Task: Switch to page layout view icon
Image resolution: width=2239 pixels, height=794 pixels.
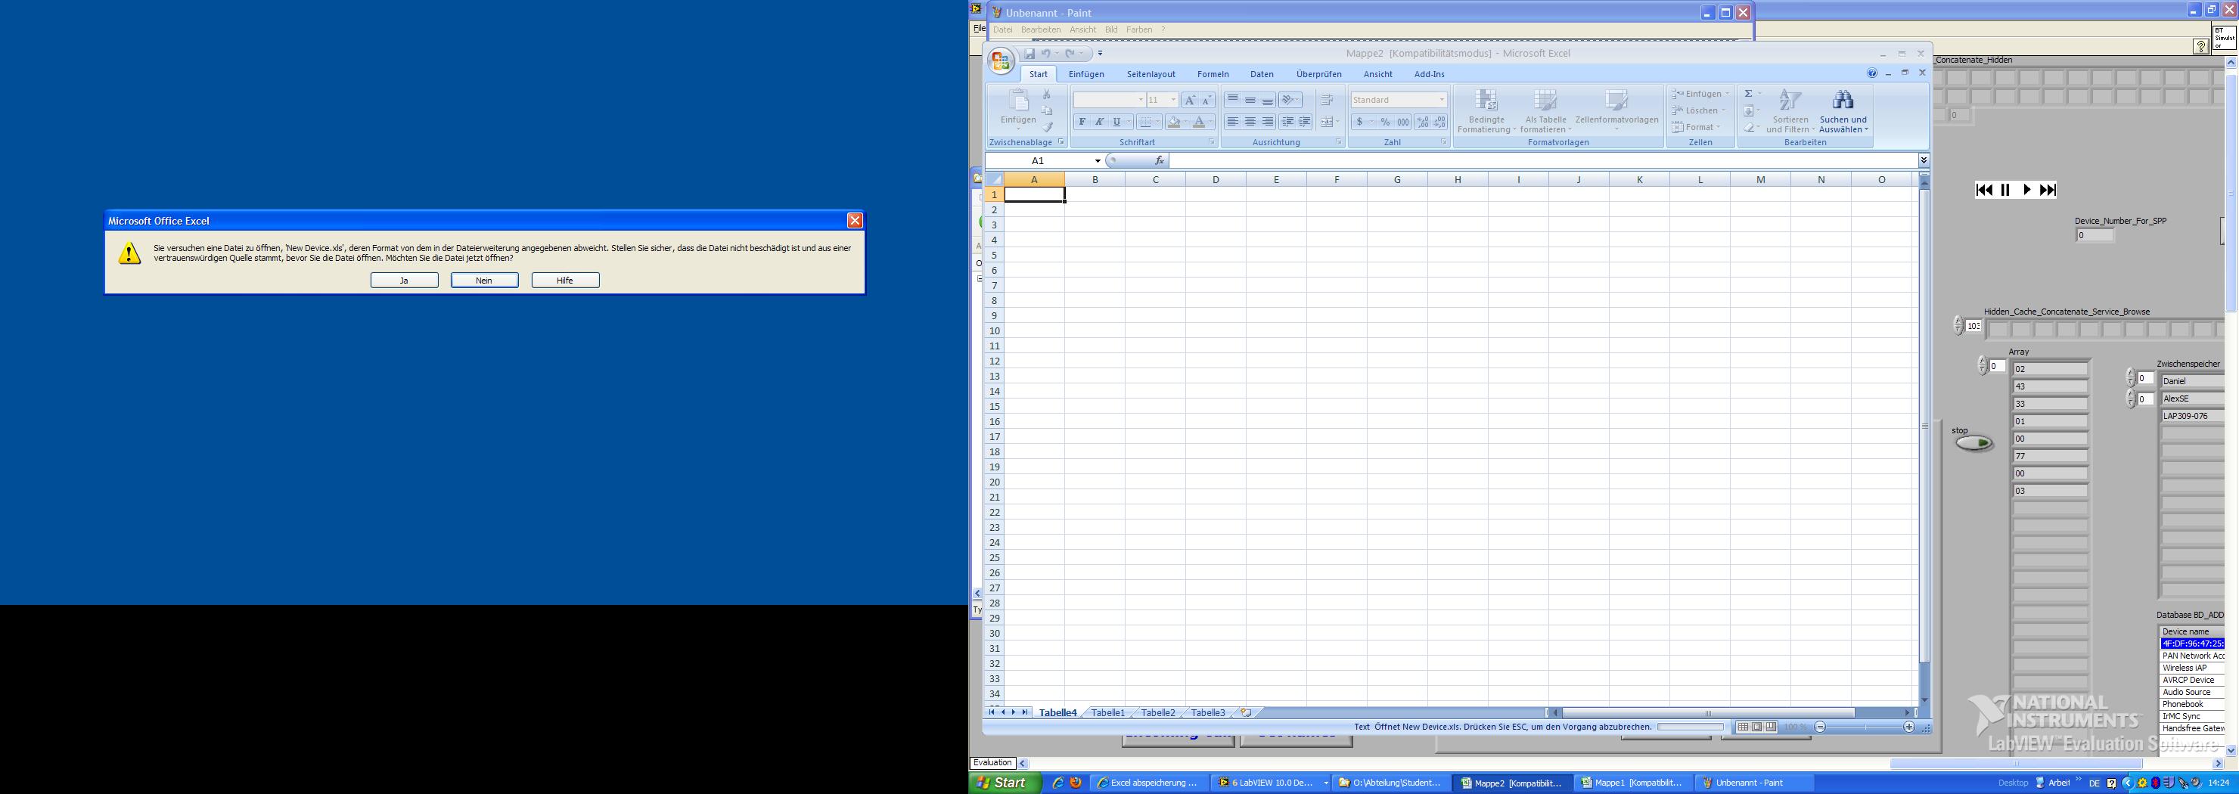Action: (x=1756, y=727)
